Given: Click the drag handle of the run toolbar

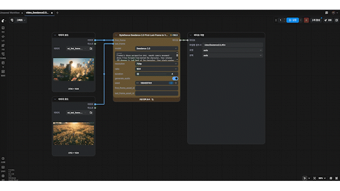Looking at the screenshot, I should [276, 20].
